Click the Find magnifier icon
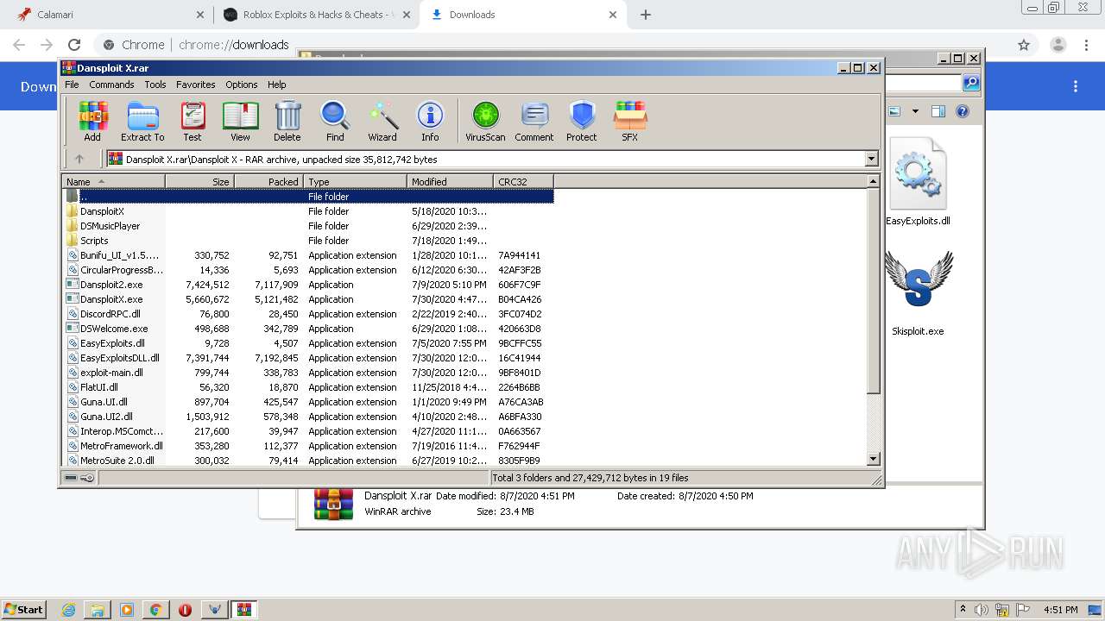This screenshot has width=1105, height=621. pyautogui.click(x=335, y=120)
